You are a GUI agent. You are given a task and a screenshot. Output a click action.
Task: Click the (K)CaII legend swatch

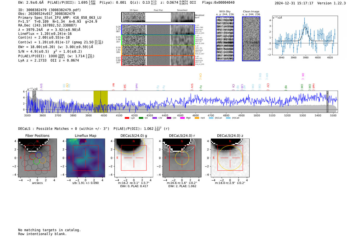coord(211,118)
